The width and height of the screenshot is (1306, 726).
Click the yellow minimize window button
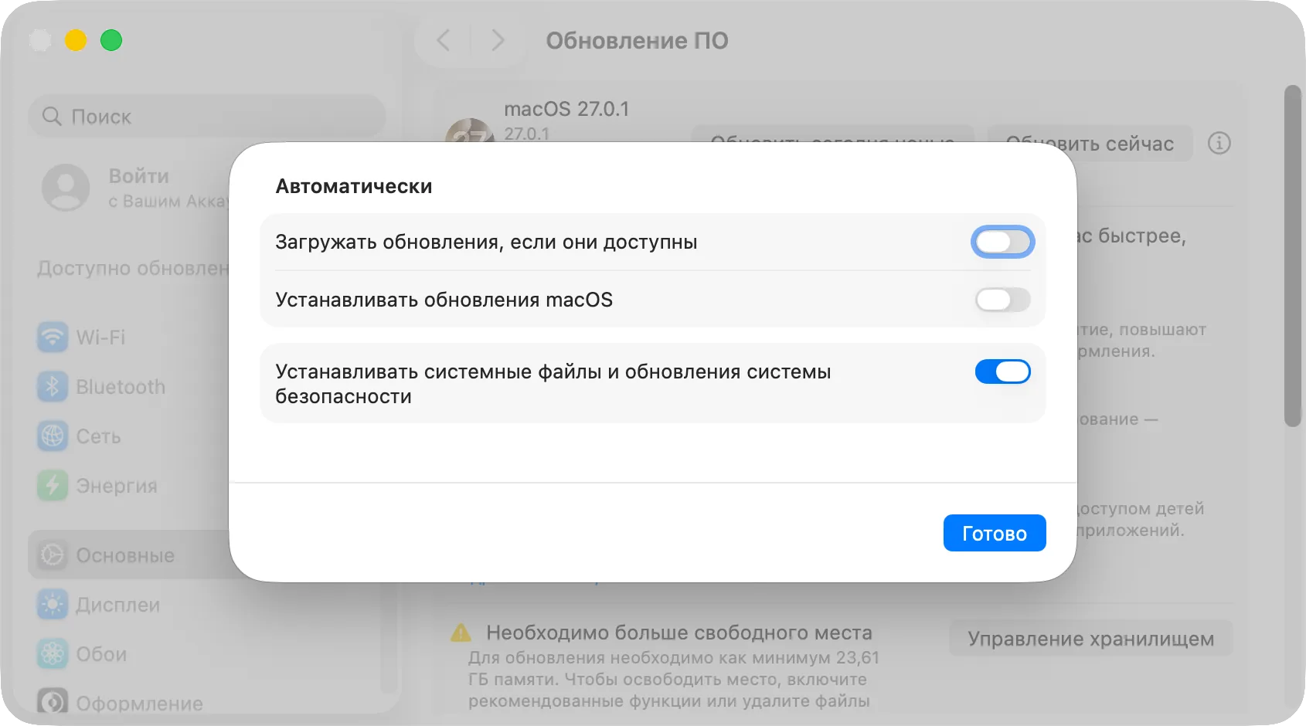coord(76,40)
